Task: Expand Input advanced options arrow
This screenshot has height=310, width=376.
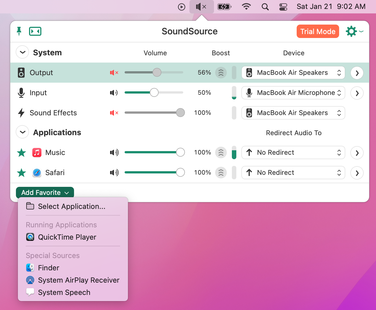Action: click(x=357, y=93)
